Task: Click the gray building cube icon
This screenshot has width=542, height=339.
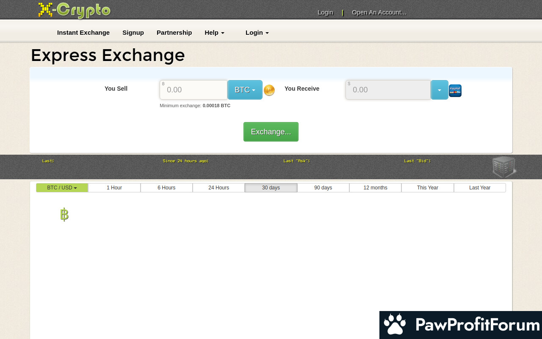Action: (x=503, y=167)
